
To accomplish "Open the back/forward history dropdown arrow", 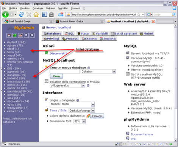I will pos(16,14).
